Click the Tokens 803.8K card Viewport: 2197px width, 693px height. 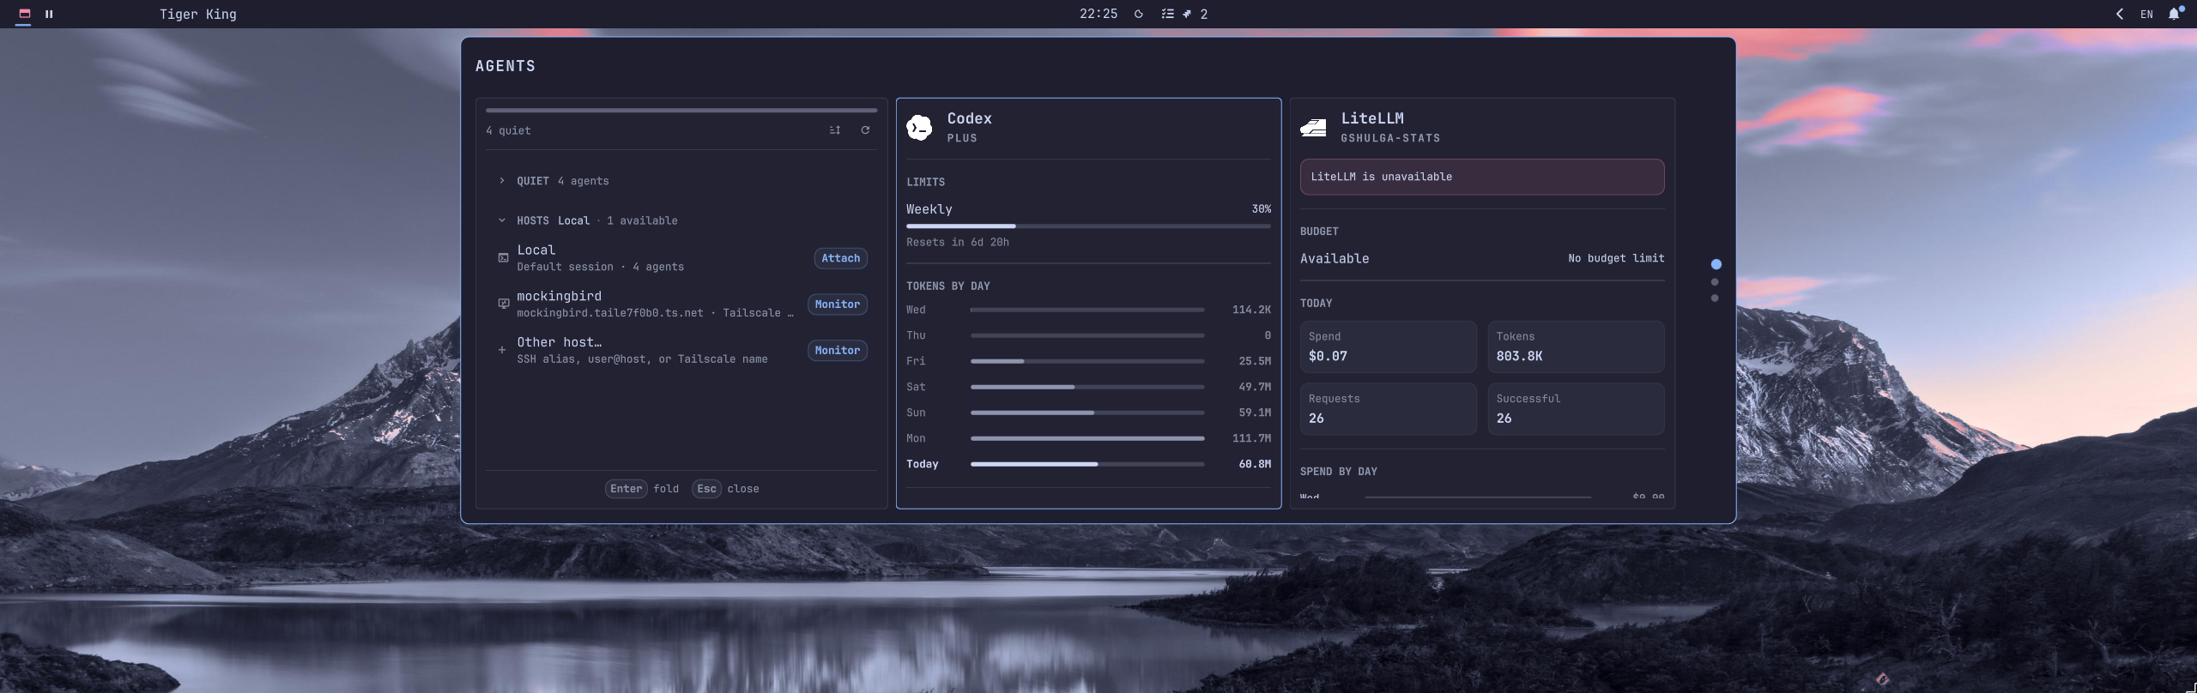[x=1576, y=346]
